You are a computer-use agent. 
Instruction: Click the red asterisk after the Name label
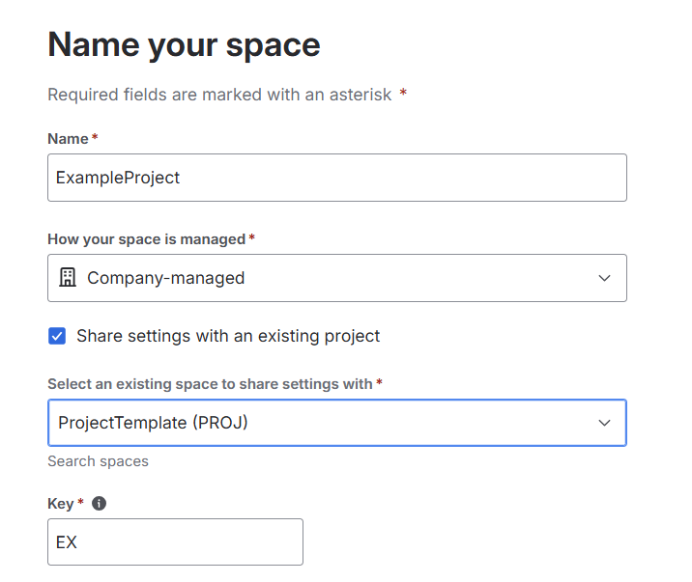coord(95,139)
